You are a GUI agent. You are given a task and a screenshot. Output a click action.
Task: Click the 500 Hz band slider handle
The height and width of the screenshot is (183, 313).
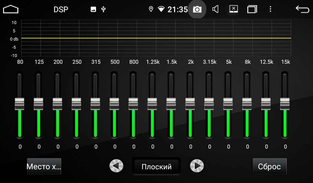[114, 104]
